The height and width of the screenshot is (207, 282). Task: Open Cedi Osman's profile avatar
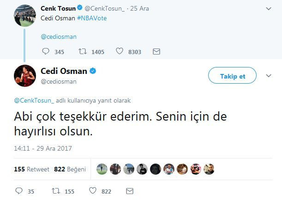tap(25, 76)
